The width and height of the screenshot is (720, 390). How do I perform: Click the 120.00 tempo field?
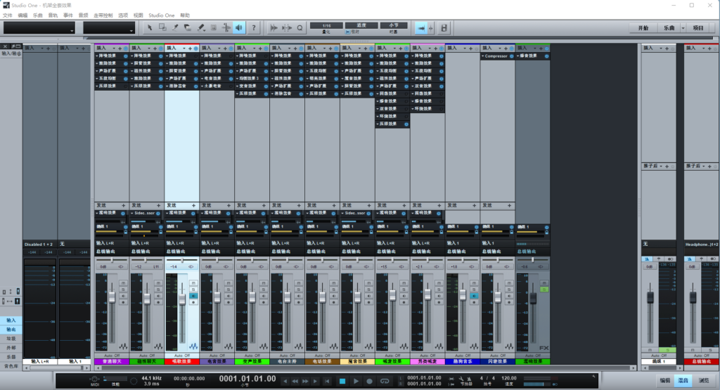(509, 378)
